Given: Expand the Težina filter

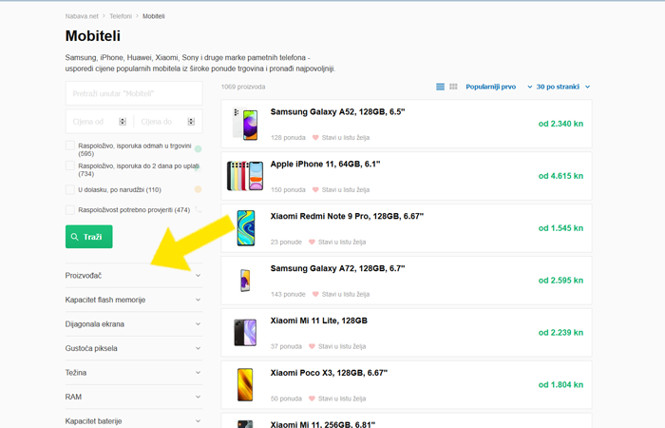Looking at the screenshot, I should click(134, 373).
